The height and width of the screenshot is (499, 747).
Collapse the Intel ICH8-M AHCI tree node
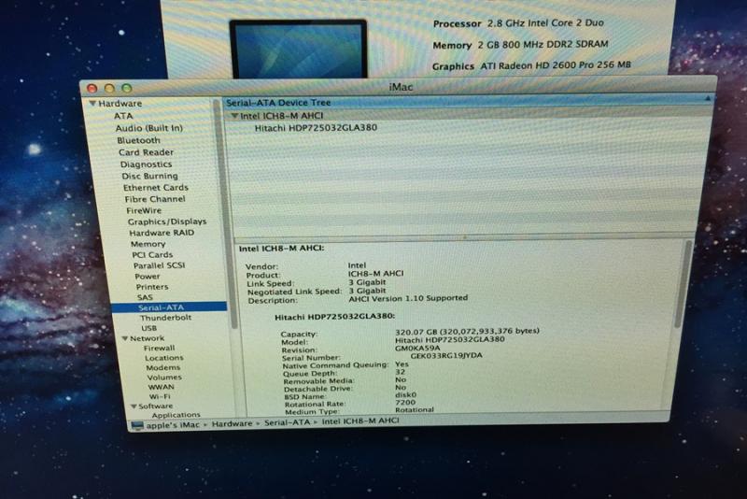click(x=234, y=116)
